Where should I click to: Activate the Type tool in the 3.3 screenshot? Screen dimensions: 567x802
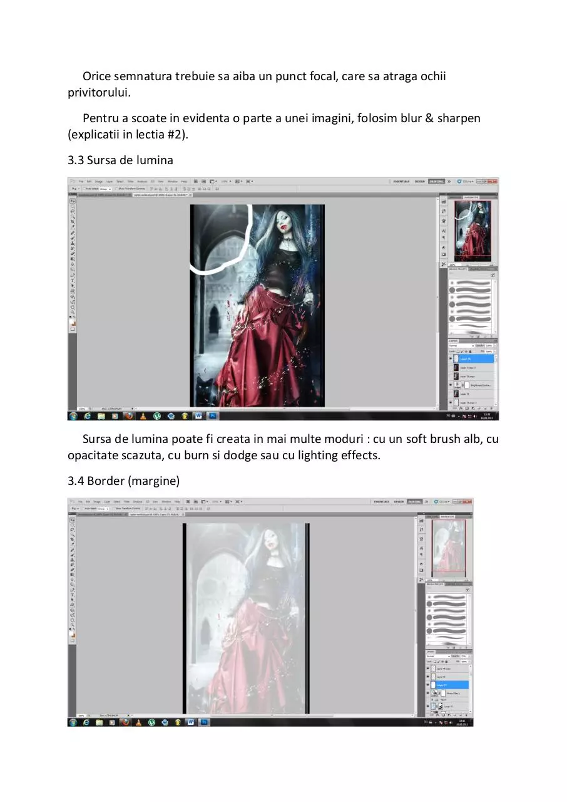pyautogui.click(x=73, y=280)
